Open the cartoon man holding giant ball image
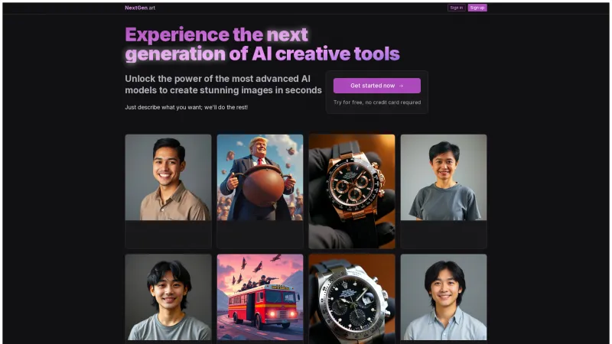The width and height of the screenshot is (612, 344). tap(260, 177)
